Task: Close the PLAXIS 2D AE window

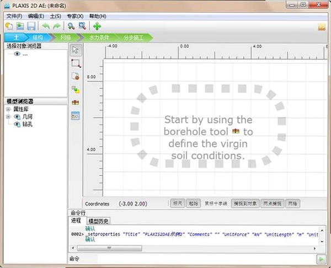Action: [x=318, y=5]
